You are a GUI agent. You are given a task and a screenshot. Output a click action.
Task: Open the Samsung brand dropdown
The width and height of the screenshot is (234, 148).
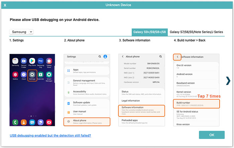click(x=21, y=32)
